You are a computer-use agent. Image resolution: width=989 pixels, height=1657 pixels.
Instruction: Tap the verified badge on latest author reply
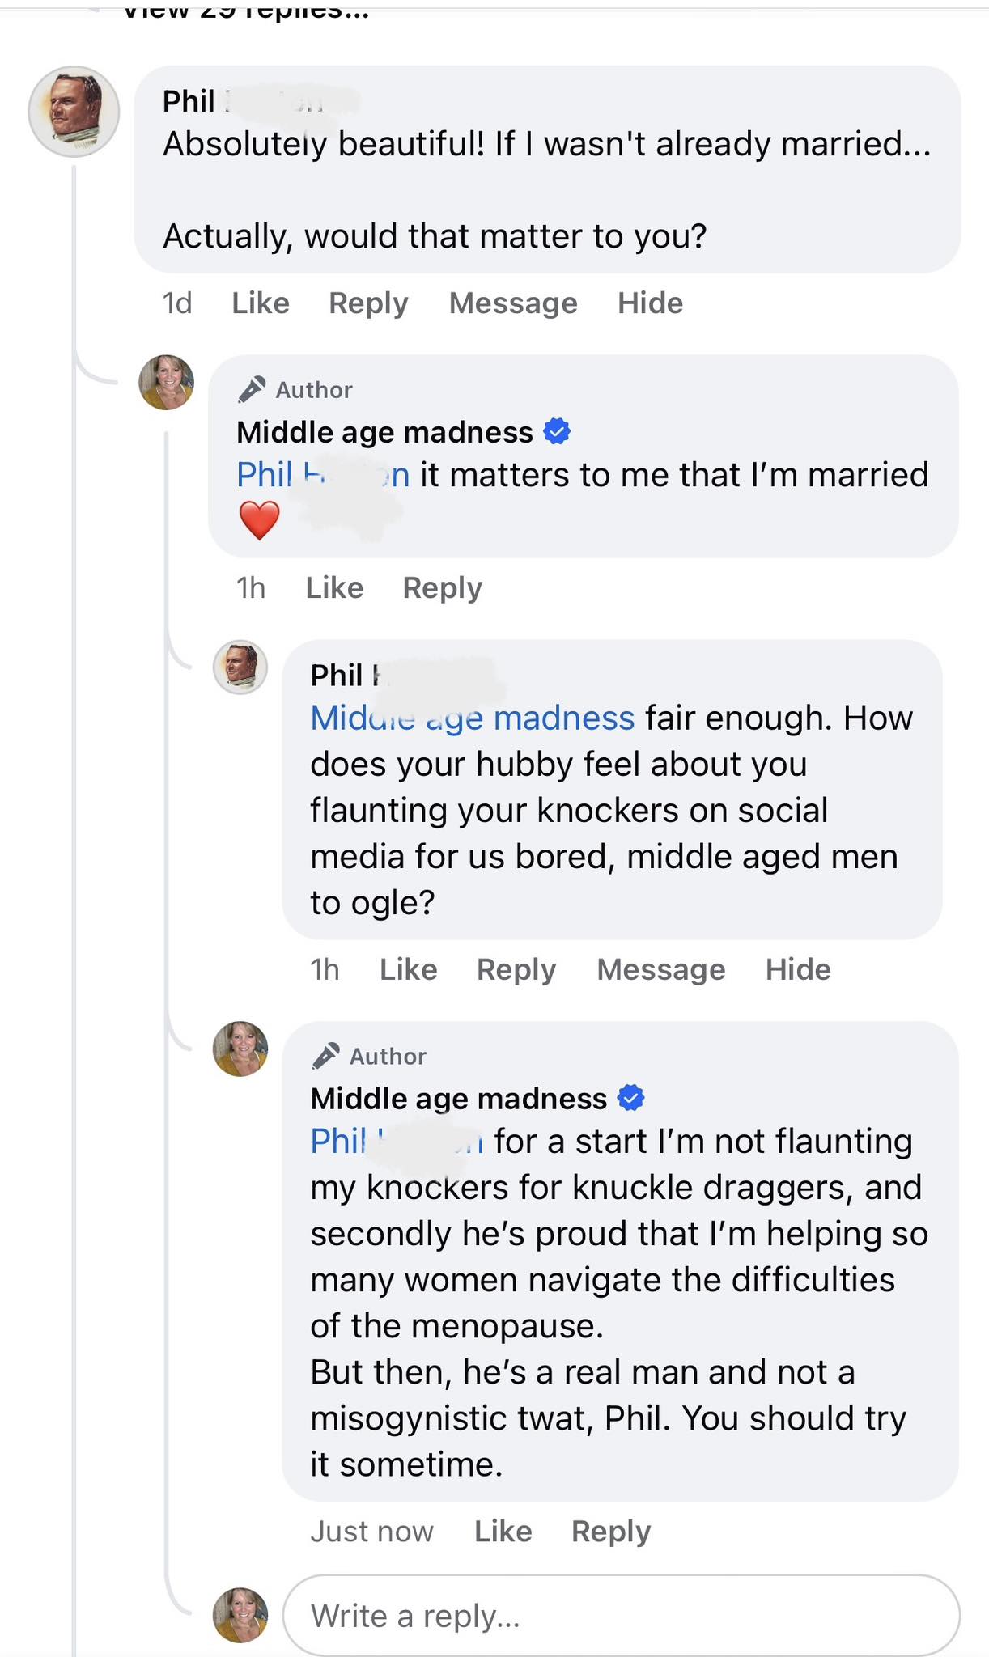point(630,1098)
